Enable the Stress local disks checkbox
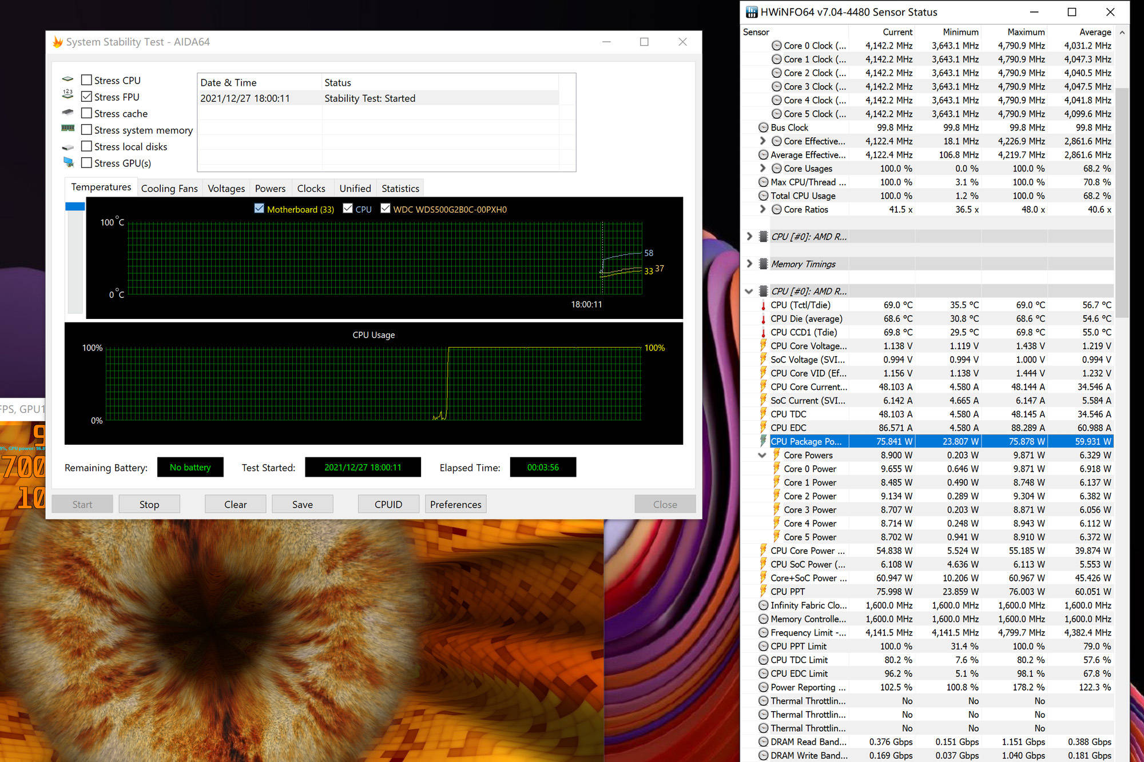 pyautogui.click(x=86, y=146)
